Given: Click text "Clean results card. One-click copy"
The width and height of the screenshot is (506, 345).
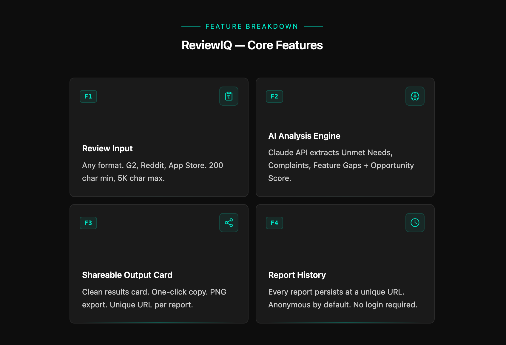Looking at the screenshot, I should click(144, 292).
